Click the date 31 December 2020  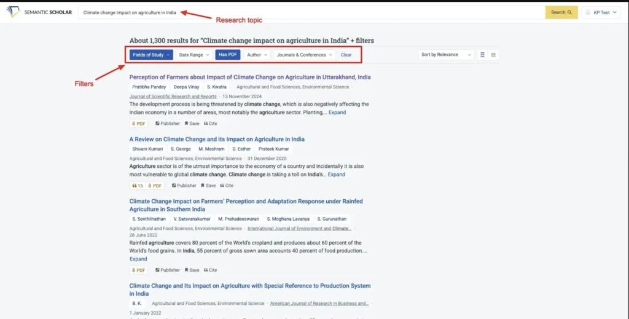click(x=267, y=159)
